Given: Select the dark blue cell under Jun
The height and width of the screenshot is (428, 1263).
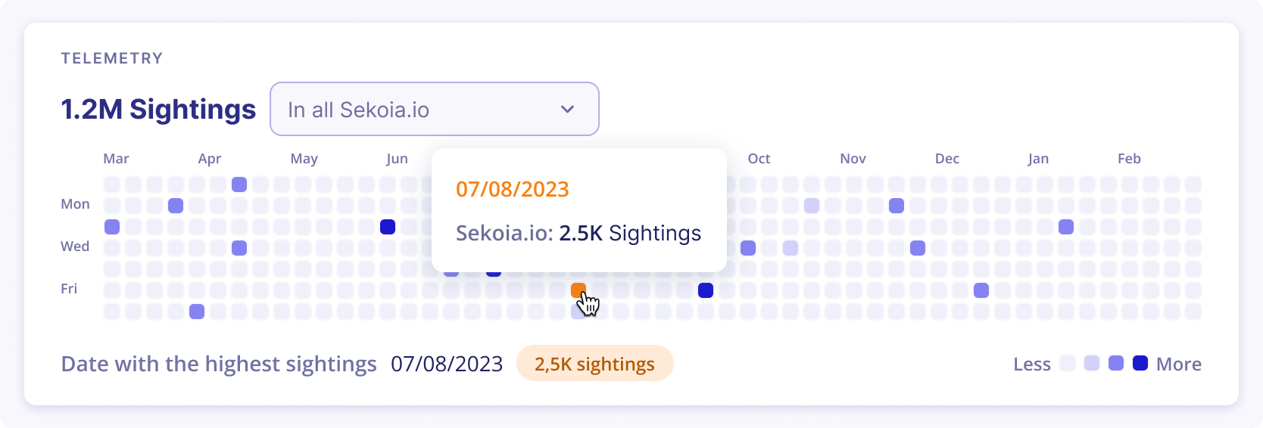Looking at the screenshot, I should pos(388,226).
